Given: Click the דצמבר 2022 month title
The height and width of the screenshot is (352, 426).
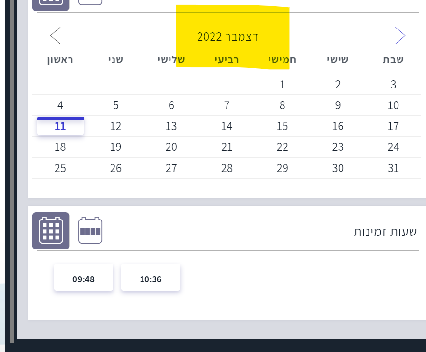Looking at the screenshot, I should (x=227, y=37).
